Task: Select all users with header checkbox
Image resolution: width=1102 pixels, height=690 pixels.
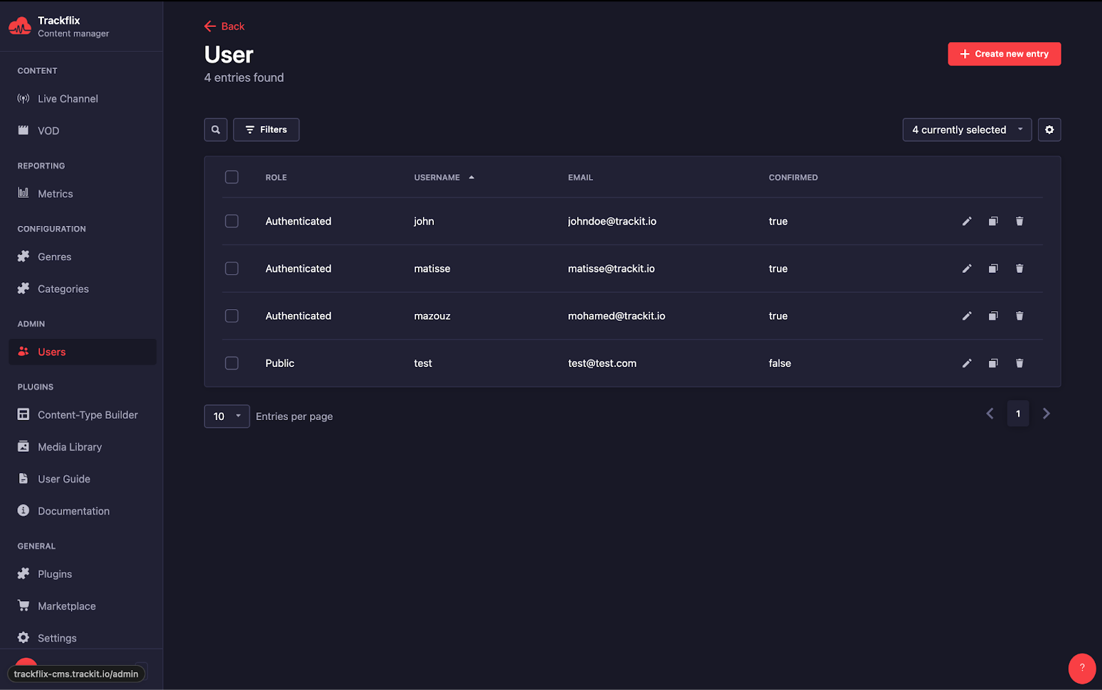Action: pos(231,177)
